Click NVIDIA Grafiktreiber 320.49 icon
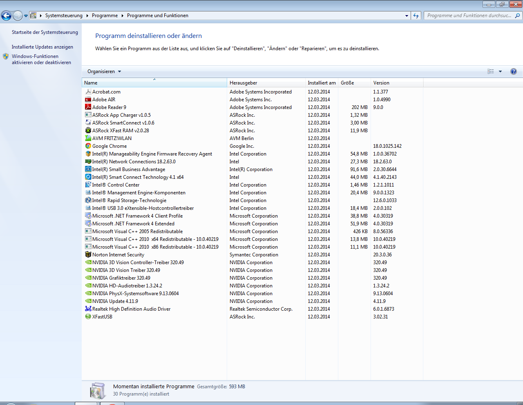The width and height of the screenshot is (523, 405). [x=88, y=278]
